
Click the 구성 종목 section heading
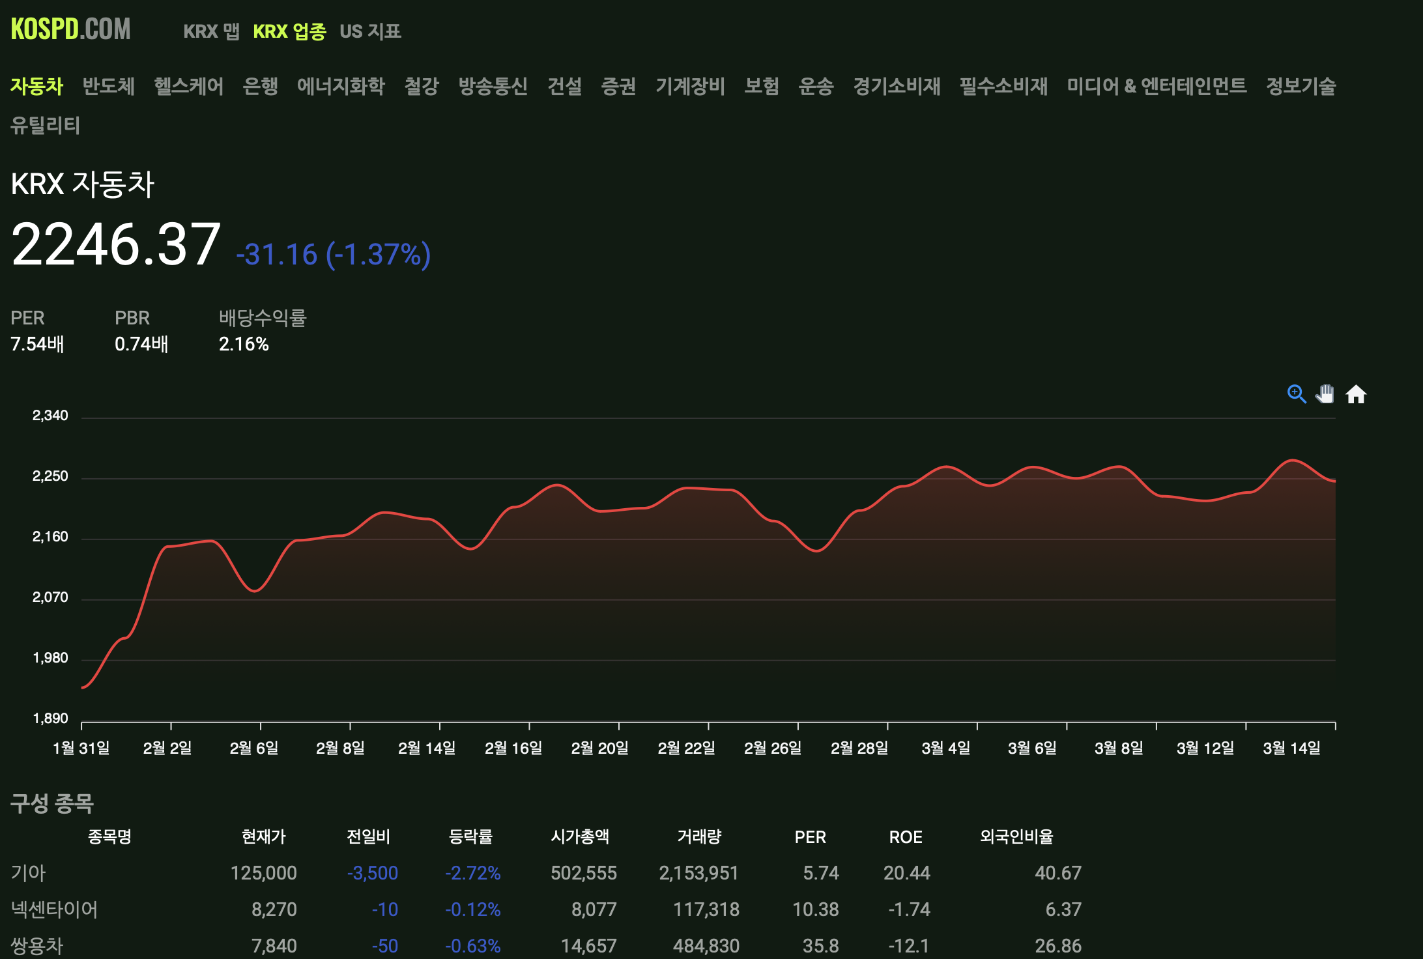click(52, 803)
